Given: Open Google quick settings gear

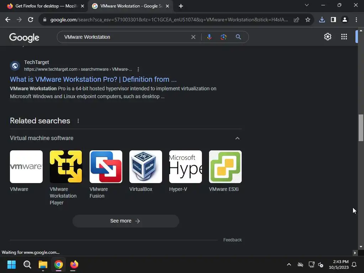Looking at the screenshot, I should pyautogui.click(x=327, y=37).
